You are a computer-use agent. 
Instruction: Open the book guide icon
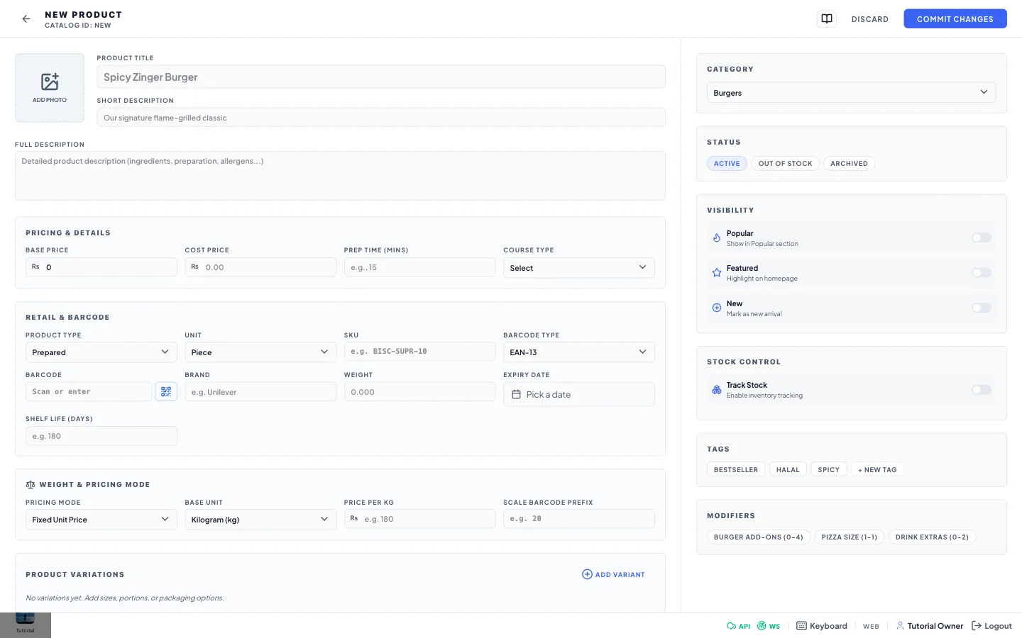tap(827, 19)
